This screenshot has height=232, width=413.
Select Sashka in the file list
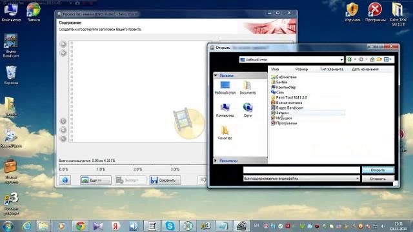[279, 82]
